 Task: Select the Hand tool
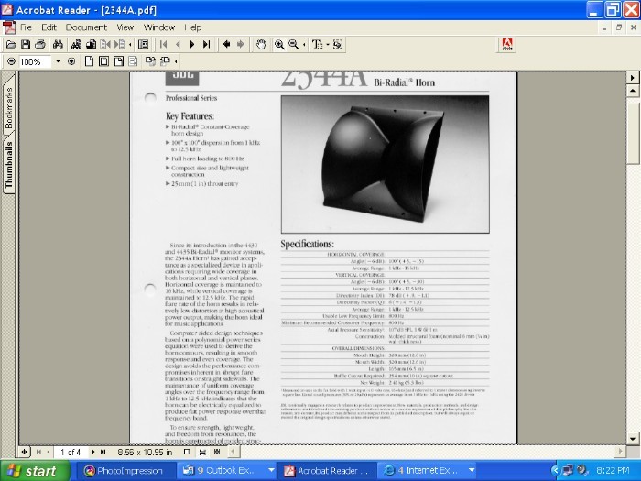(x=261, y=45)
